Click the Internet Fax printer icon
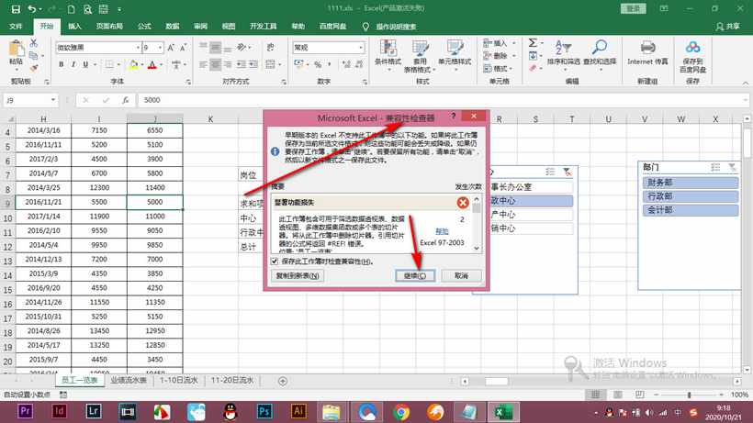 [x=647, y=48]
